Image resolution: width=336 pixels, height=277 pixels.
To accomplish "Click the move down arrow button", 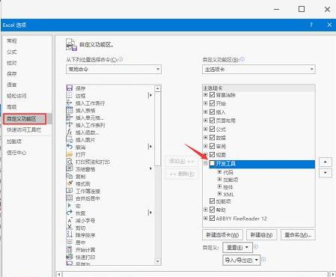I will pos(326,173).
